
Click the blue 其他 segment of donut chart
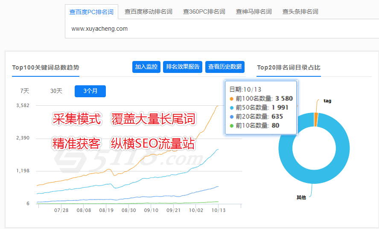click(314, 177)
